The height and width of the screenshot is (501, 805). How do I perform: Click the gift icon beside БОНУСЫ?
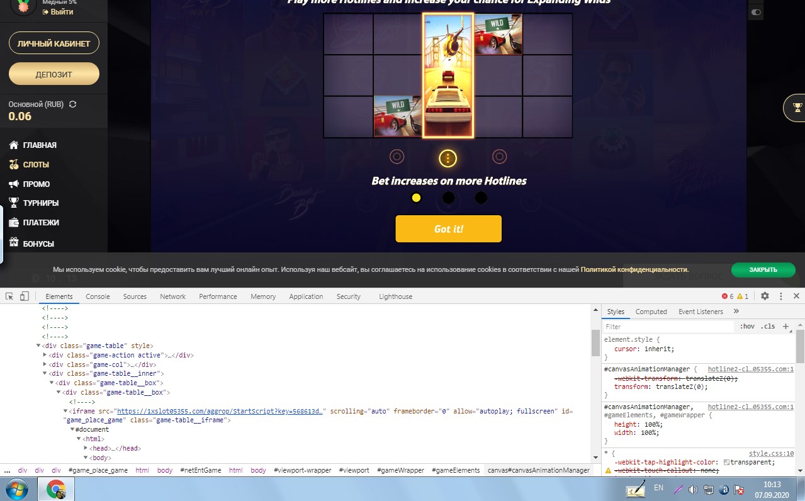[x=14, y=242]
